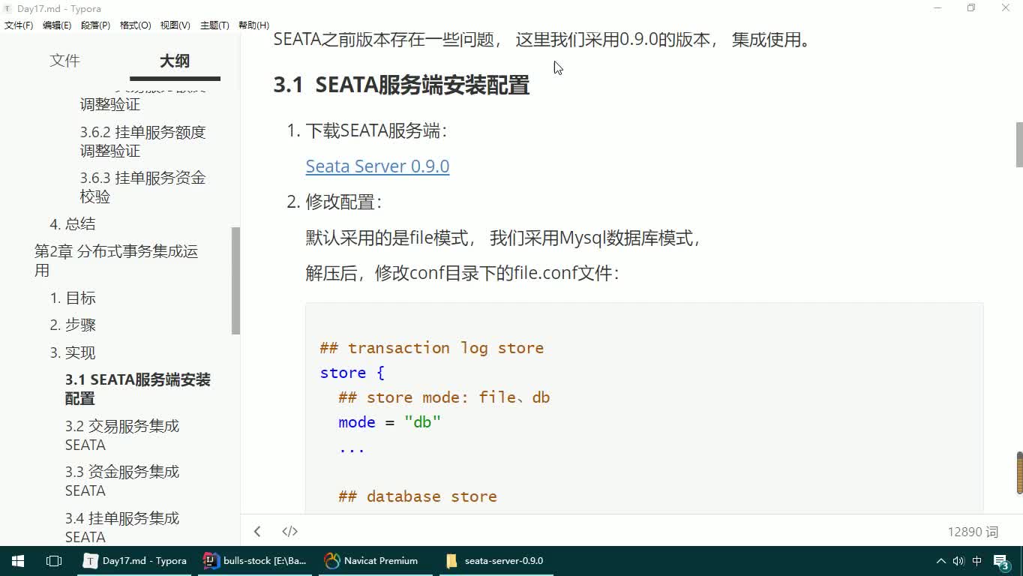Click the 修改配置 list item text

[x=343, y=202]
